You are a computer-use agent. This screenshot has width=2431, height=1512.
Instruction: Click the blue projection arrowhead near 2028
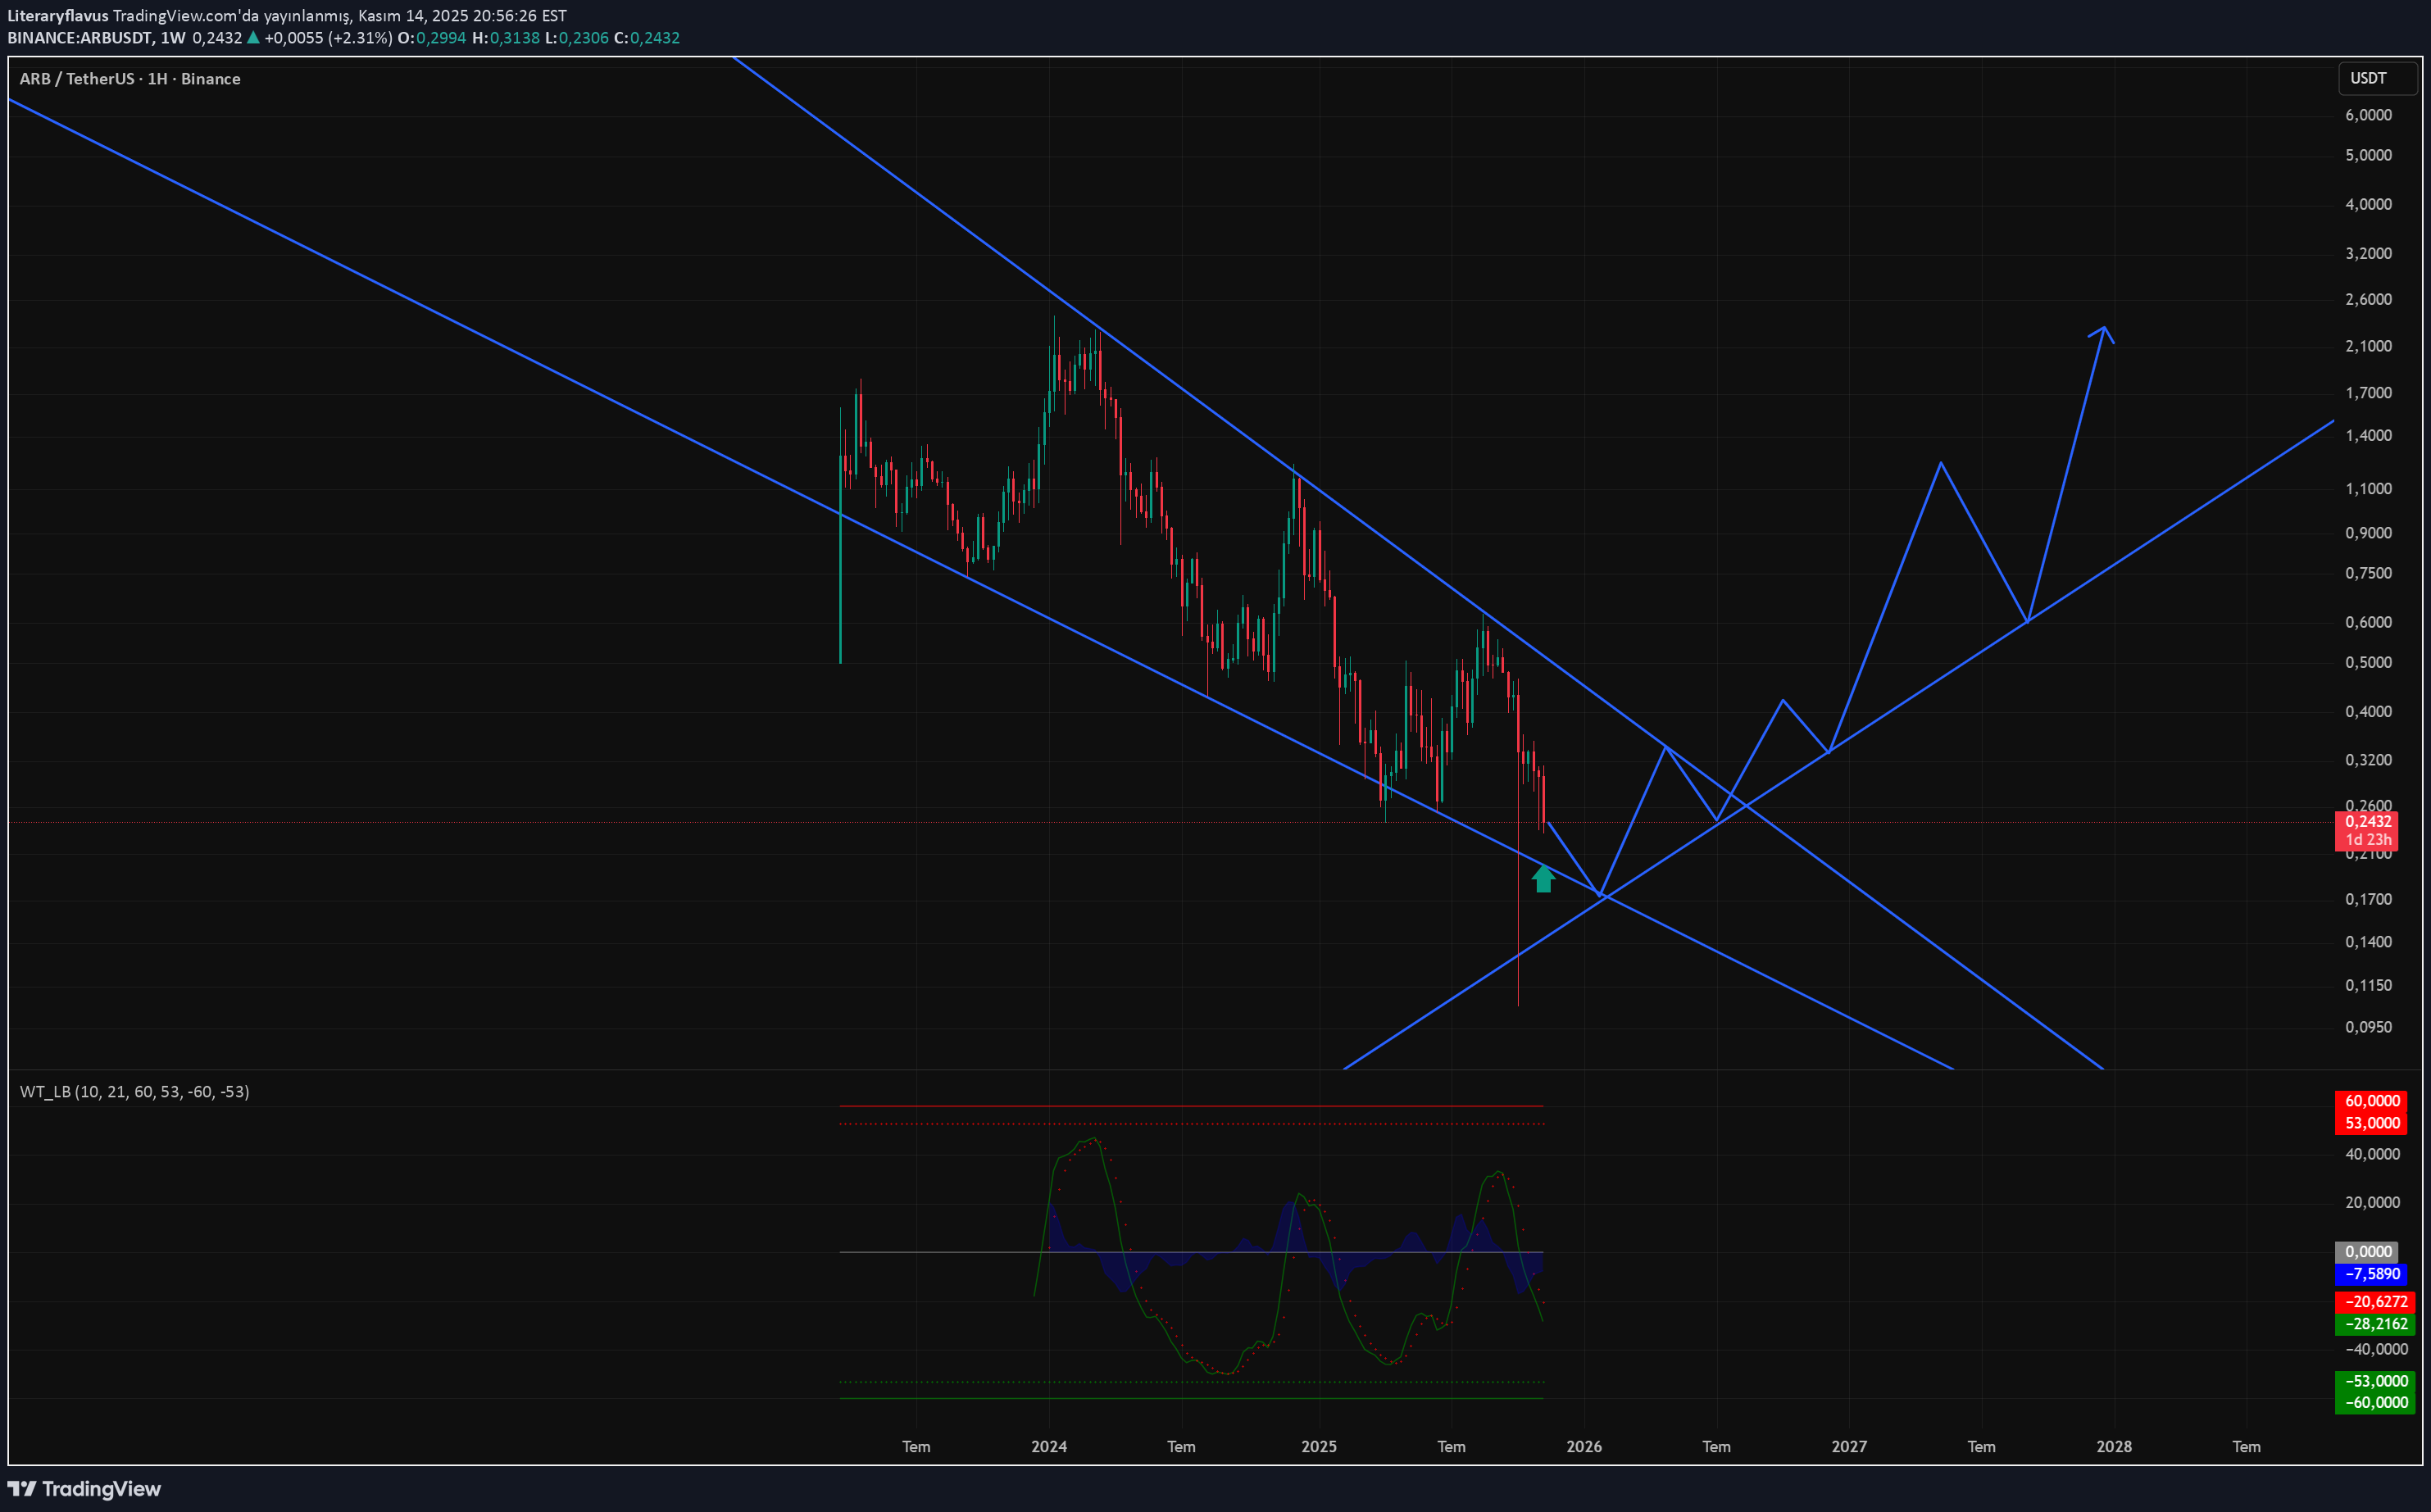tap(2104, 331)
